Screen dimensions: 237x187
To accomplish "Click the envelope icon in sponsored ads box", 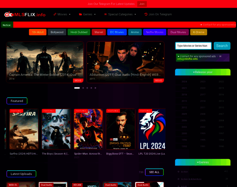I will click(x=220, y=56).
